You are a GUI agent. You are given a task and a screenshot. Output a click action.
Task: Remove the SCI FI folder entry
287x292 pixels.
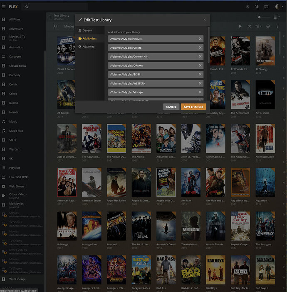coord(200,74)
